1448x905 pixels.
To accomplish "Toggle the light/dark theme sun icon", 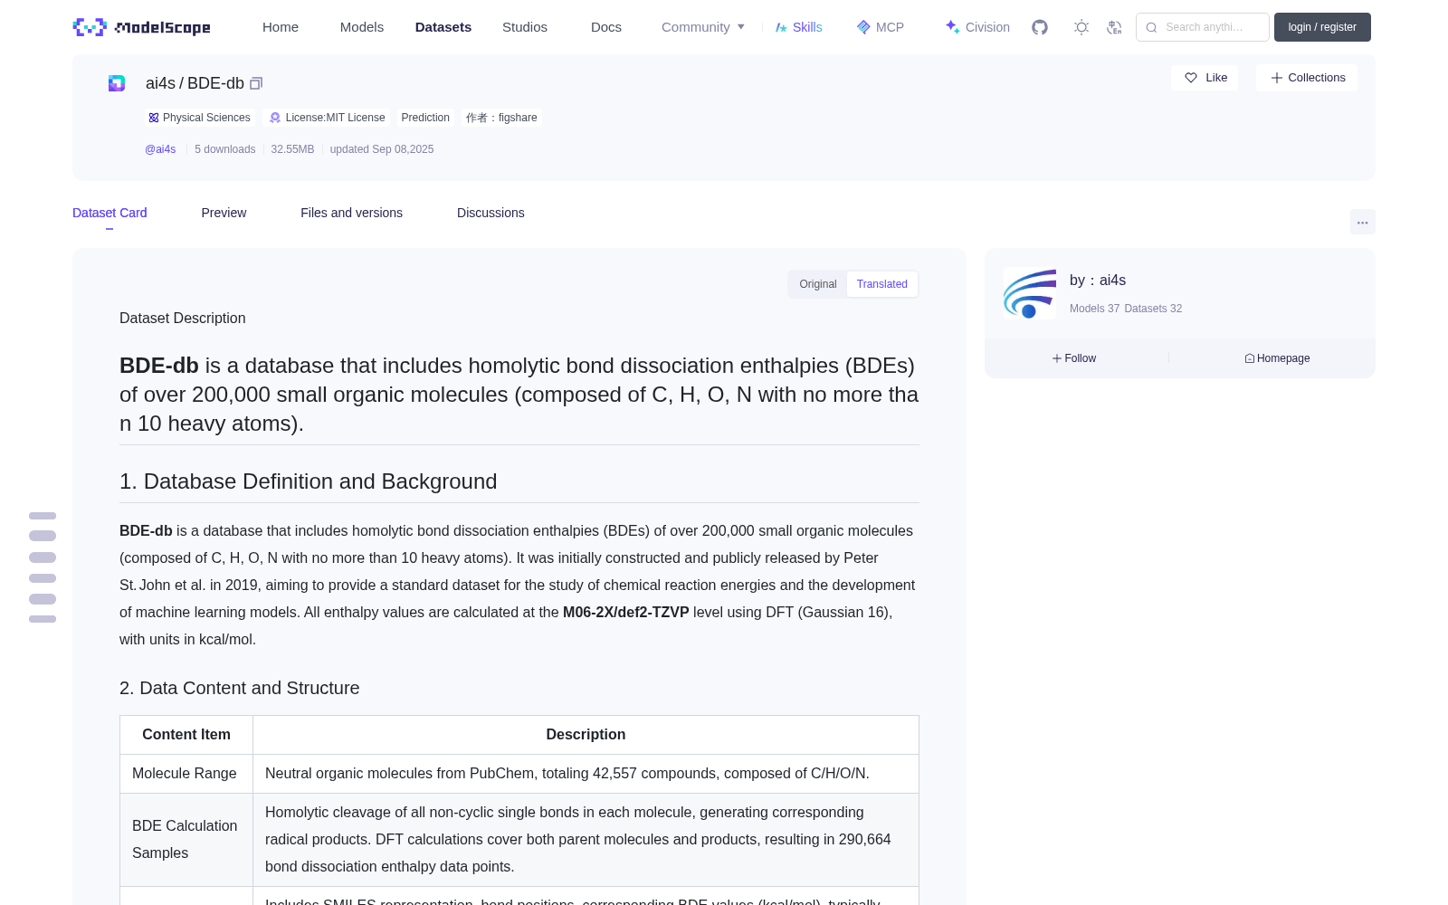I will click(1081, 27).
